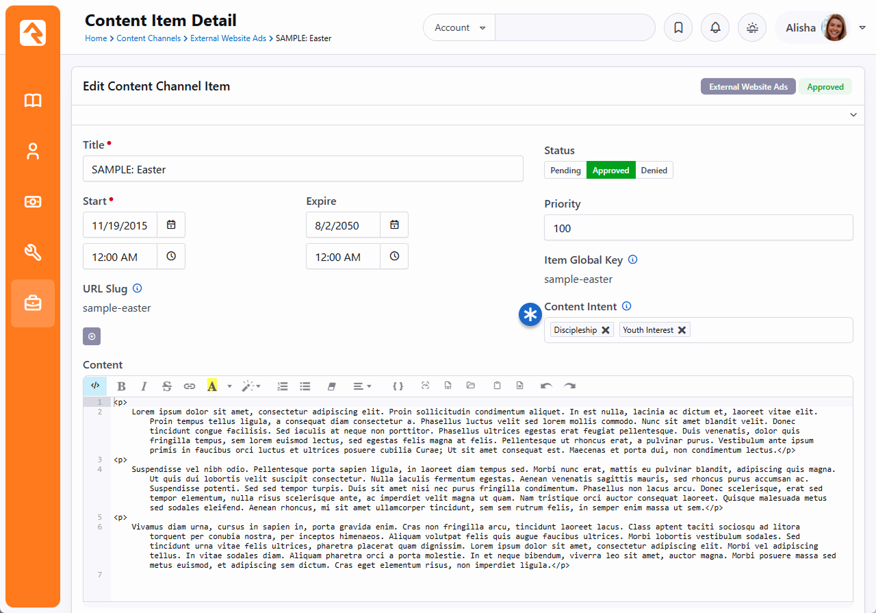
Task: Open the Start date calendar picker
Action: point(171,225)
